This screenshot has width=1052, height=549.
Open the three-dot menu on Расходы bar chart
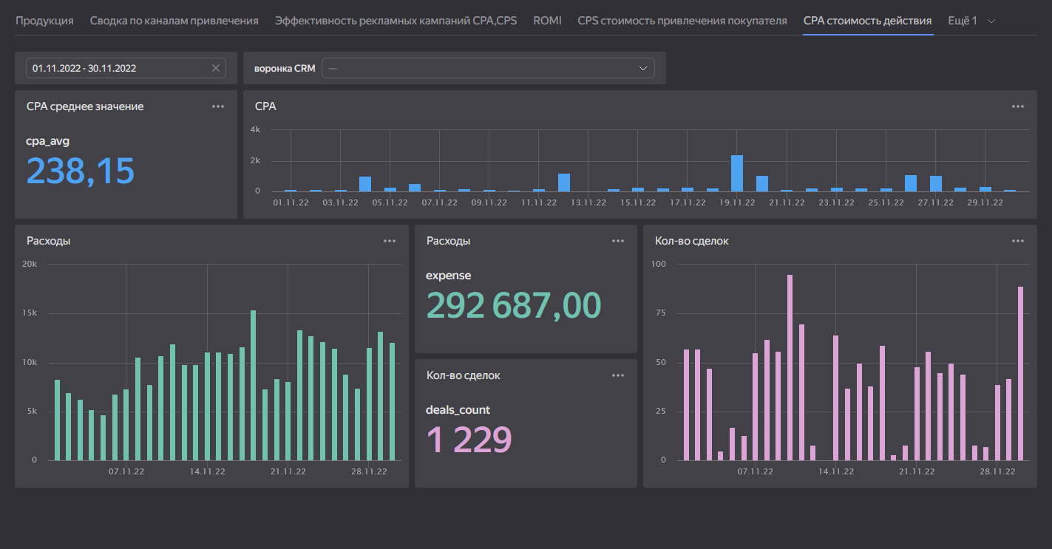coord(390,241)
